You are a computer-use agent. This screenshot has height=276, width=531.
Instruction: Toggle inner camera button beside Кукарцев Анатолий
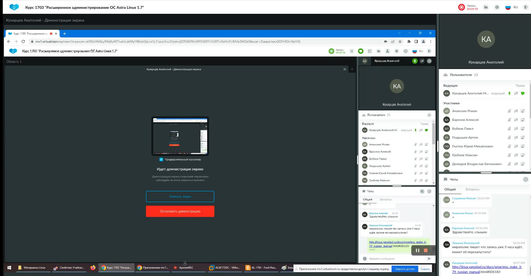422,61
